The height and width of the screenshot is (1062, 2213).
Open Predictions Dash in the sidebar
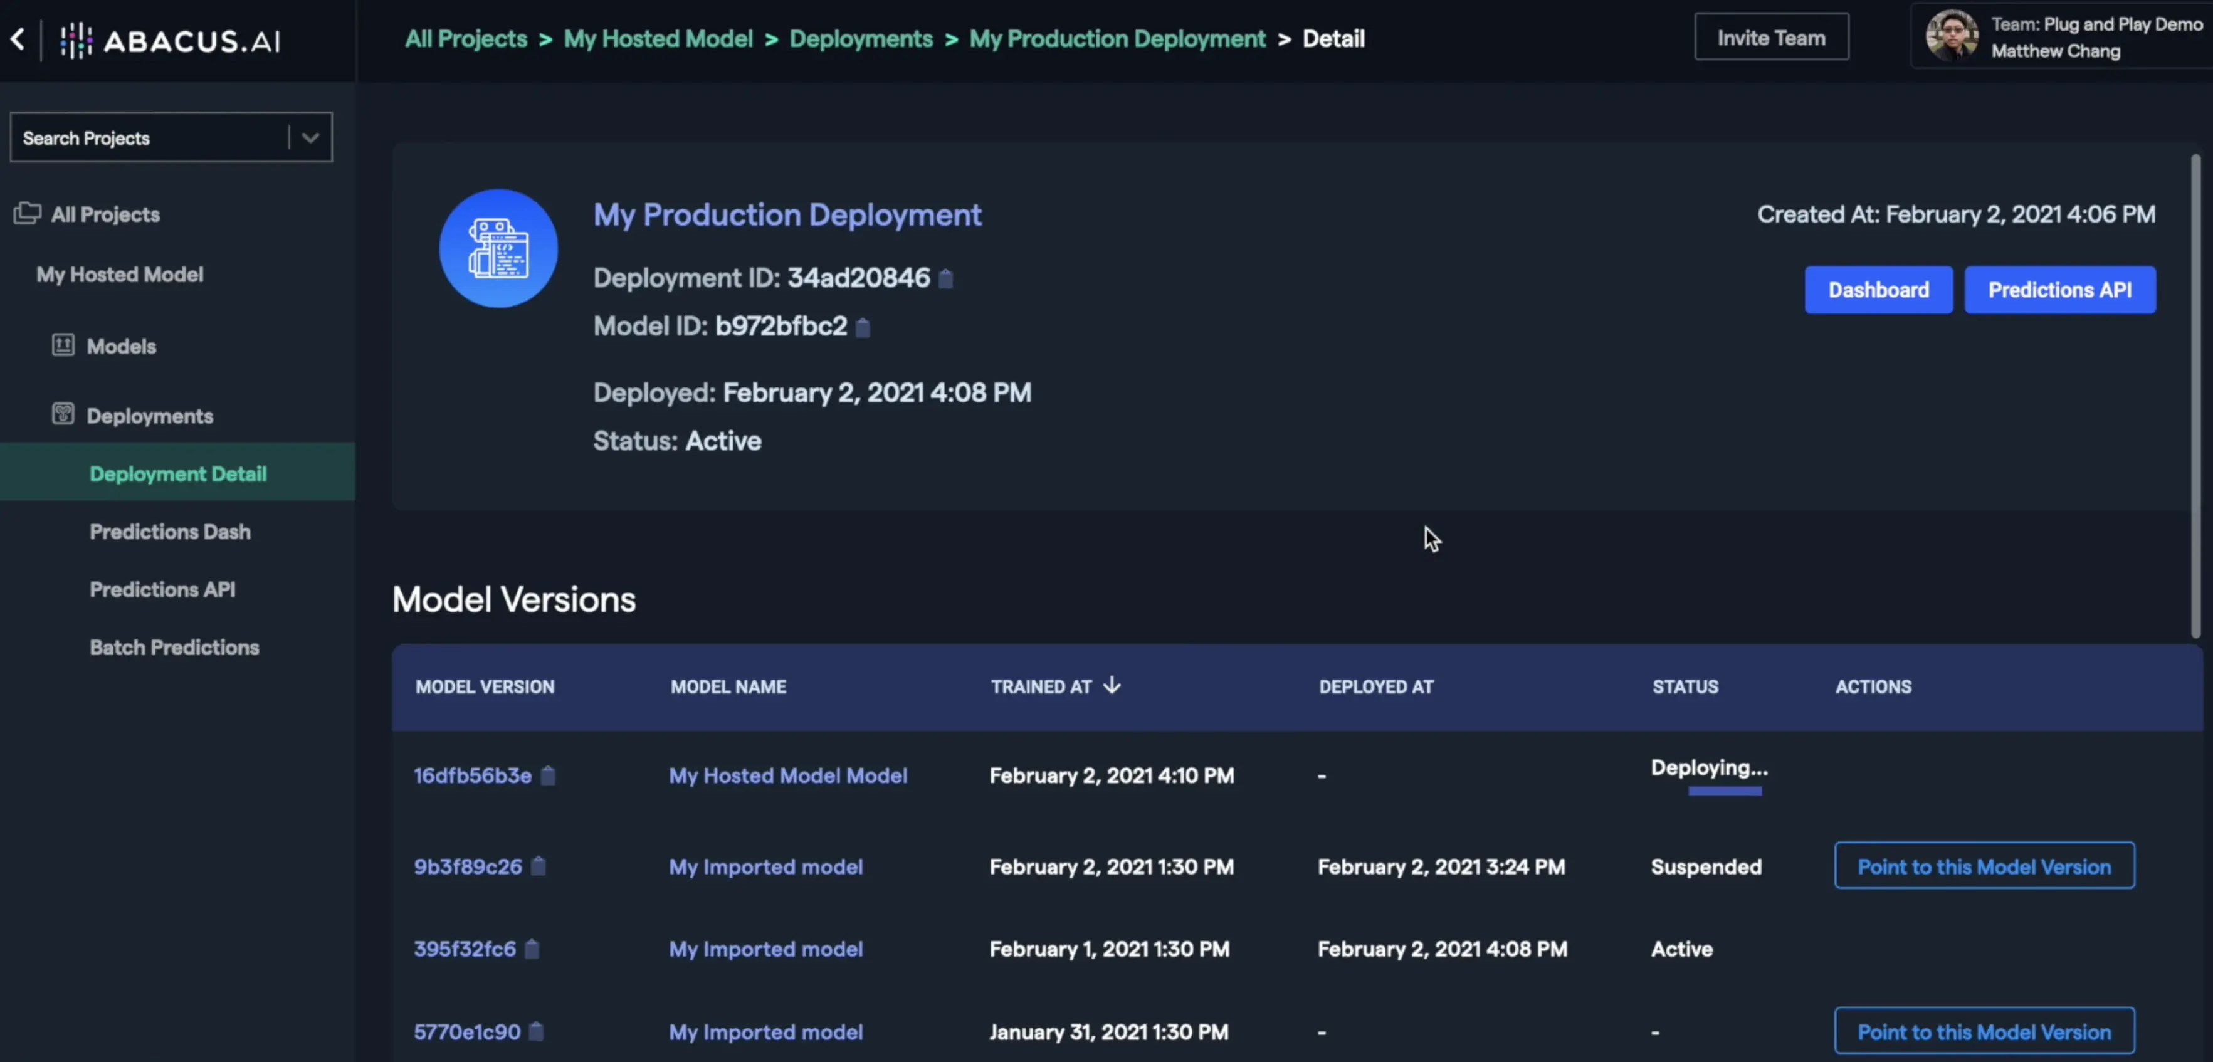(170, 531)
